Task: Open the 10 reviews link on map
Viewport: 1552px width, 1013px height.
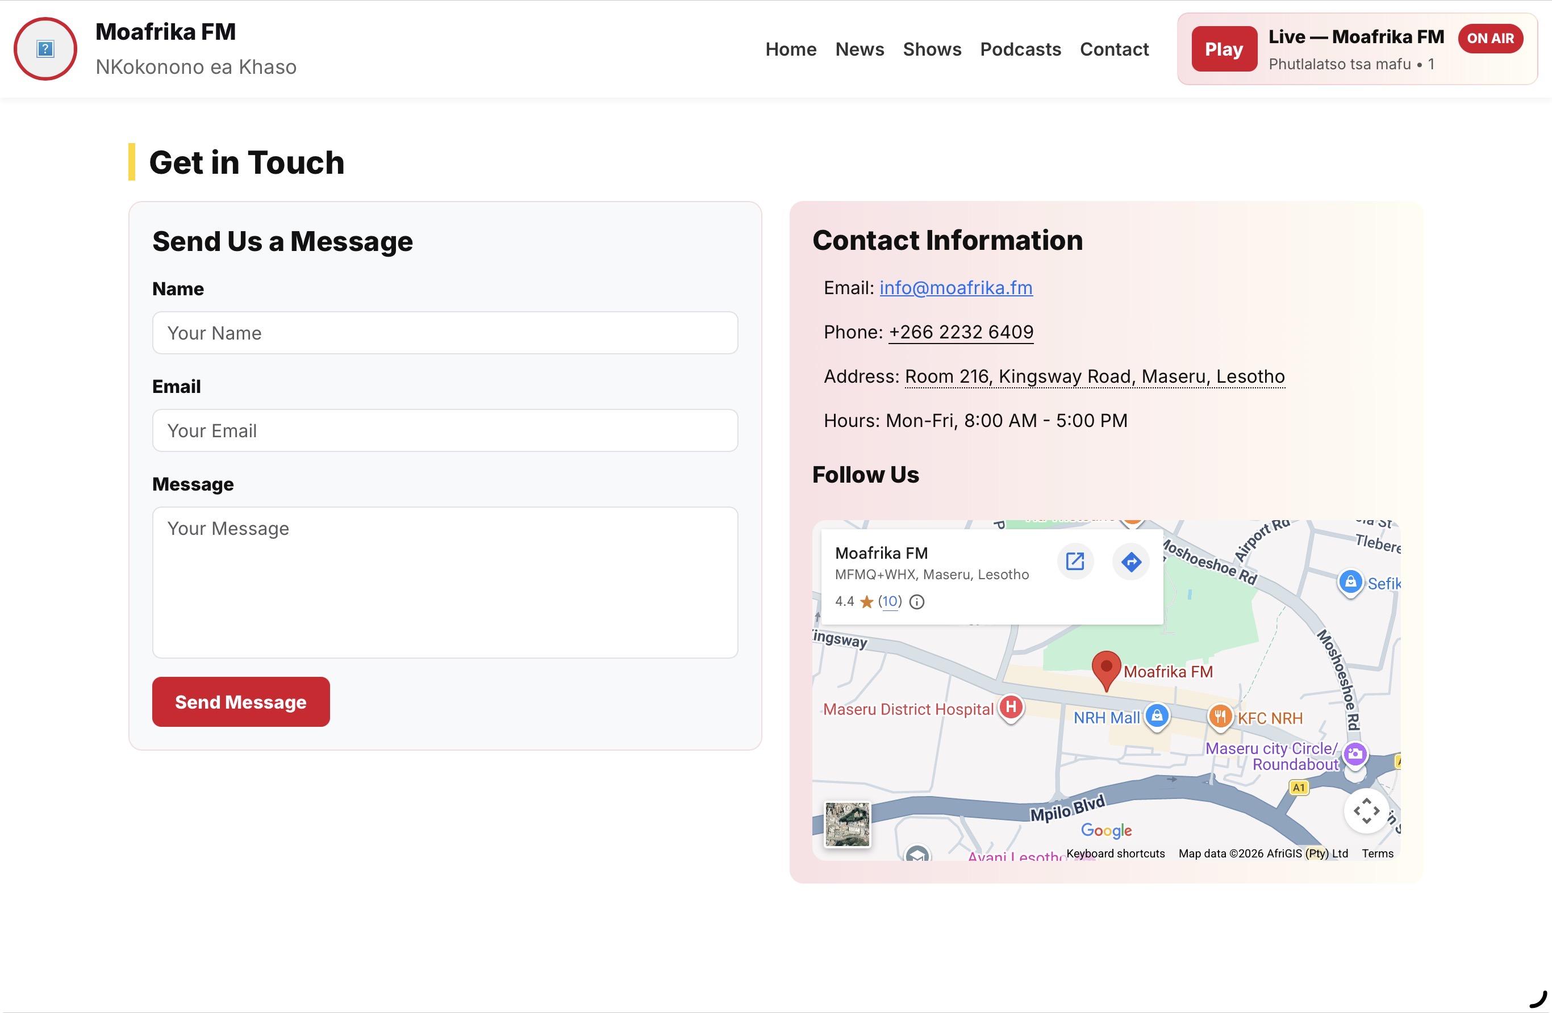Action: pos(890,601)
